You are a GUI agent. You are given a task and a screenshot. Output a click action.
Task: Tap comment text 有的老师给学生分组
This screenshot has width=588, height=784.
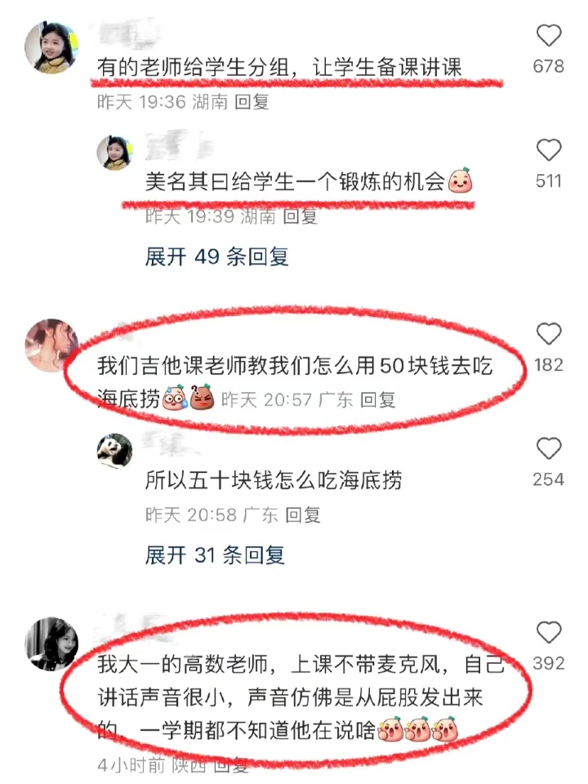279,68
